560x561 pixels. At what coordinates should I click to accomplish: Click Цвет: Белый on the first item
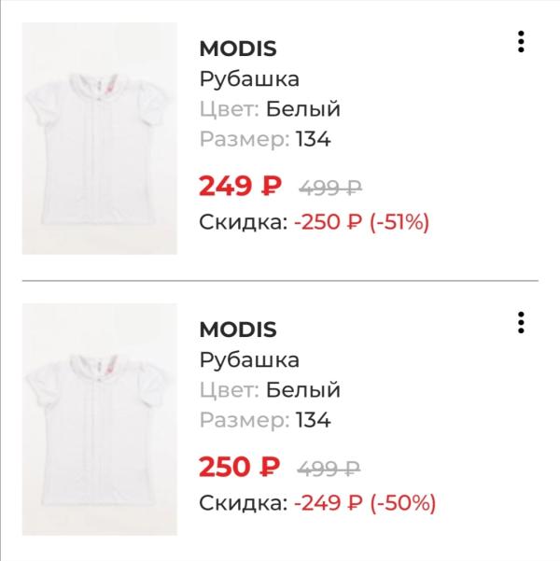[270, 109]
